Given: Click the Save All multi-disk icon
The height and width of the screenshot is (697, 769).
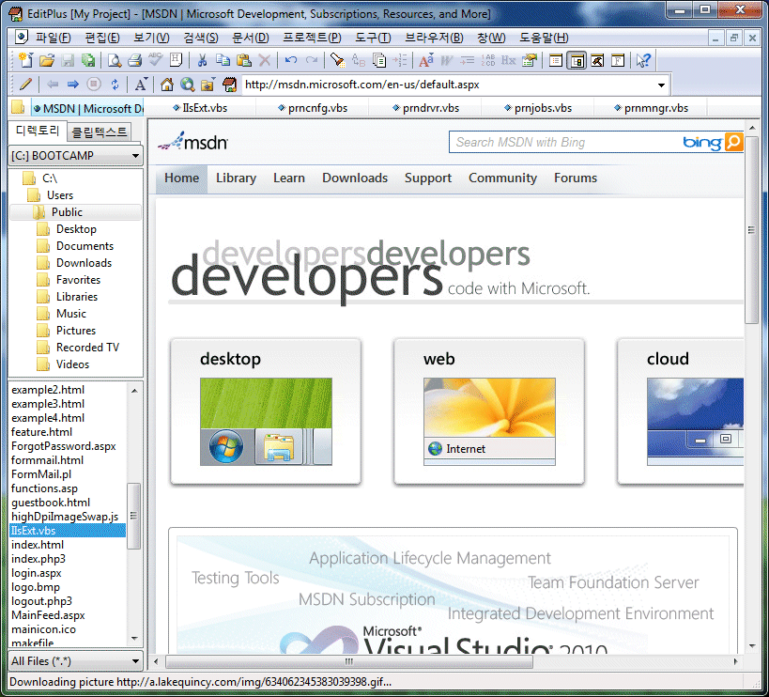Looking at the screenshot, I should coord(88,60).
